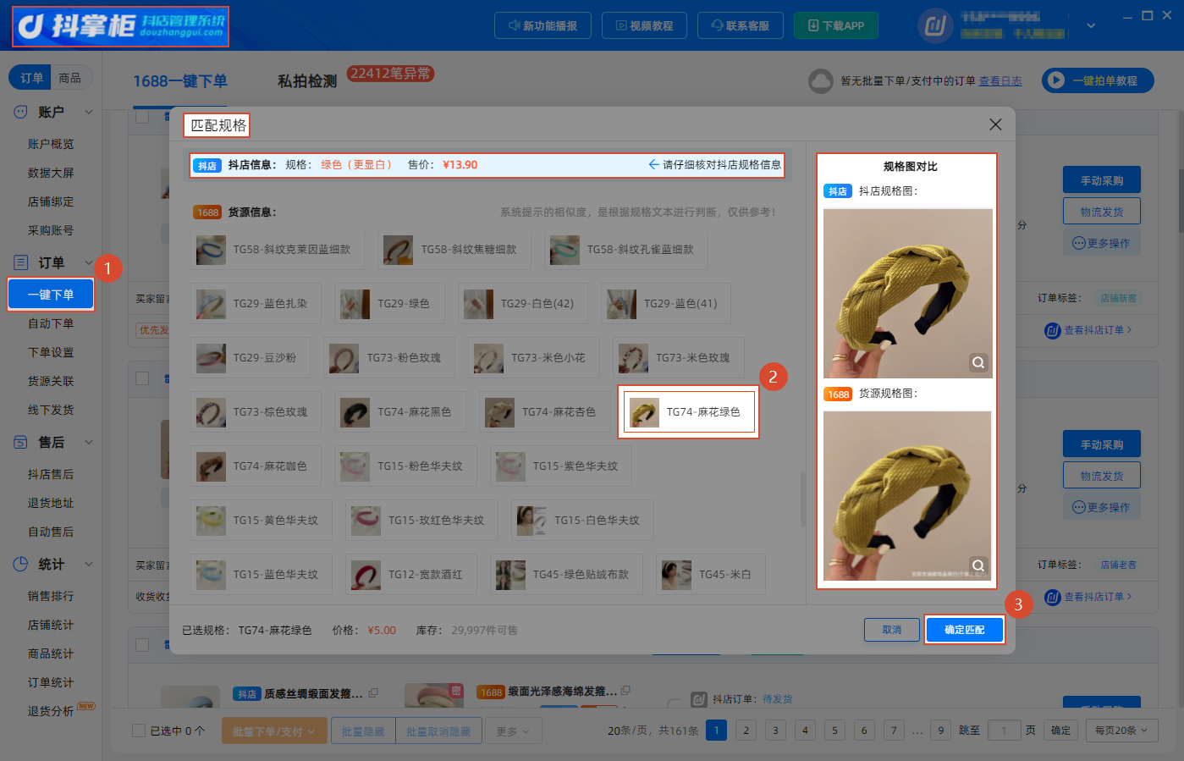Open 自动下单 in the sidebar
This screenshot has height=761, width=1184.
51,323
